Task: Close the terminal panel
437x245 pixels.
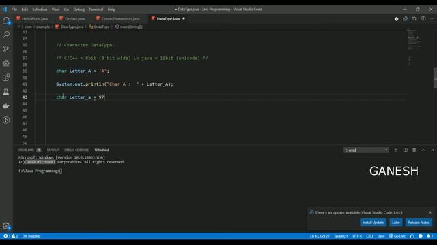Action: [x=432, y=150]
